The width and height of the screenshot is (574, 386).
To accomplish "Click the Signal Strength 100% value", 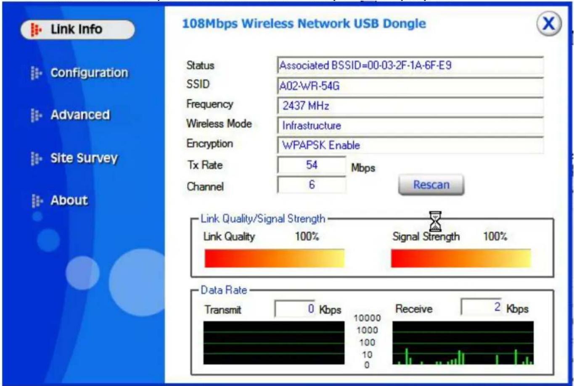I will tap(495, 236).
